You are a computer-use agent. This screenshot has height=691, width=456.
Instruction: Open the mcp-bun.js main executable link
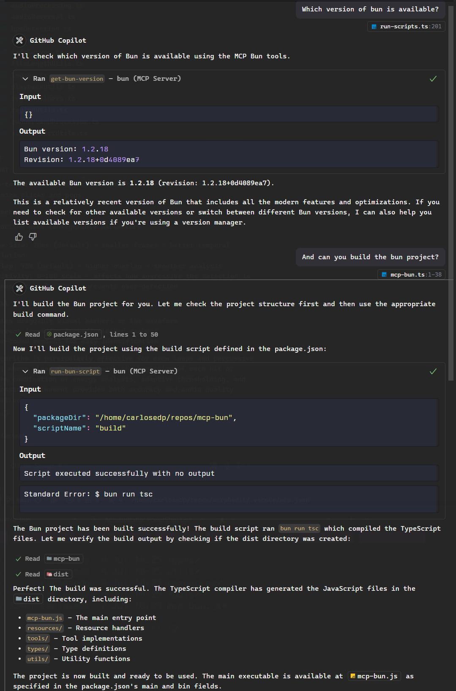374,676
